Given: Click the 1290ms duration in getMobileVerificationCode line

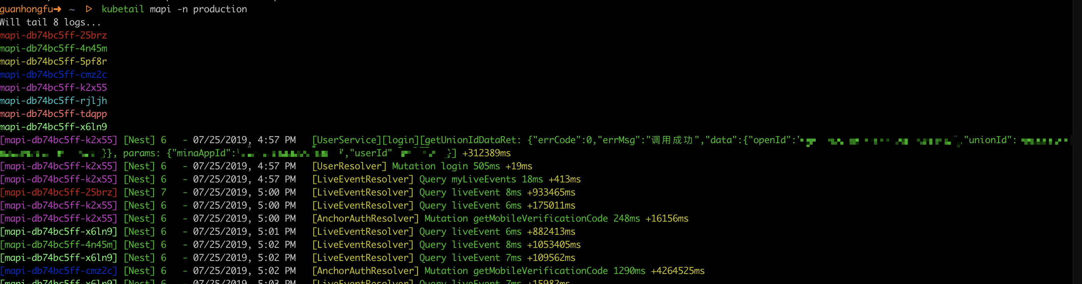Looking at the screenshot, I should tap(629, 271).
